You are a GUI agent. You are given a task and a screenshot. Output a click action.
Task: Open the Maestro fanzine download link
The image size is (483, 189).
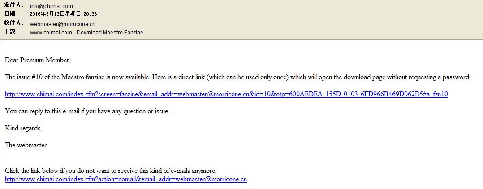click(x=226, y=94)
